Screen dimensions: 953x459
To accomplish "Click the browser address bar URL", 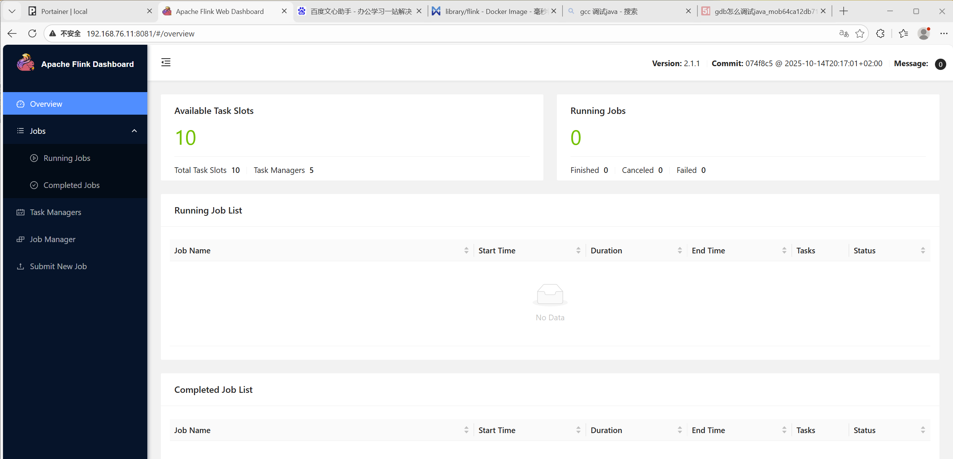I will pyautogui.click(x=141, y=33).
